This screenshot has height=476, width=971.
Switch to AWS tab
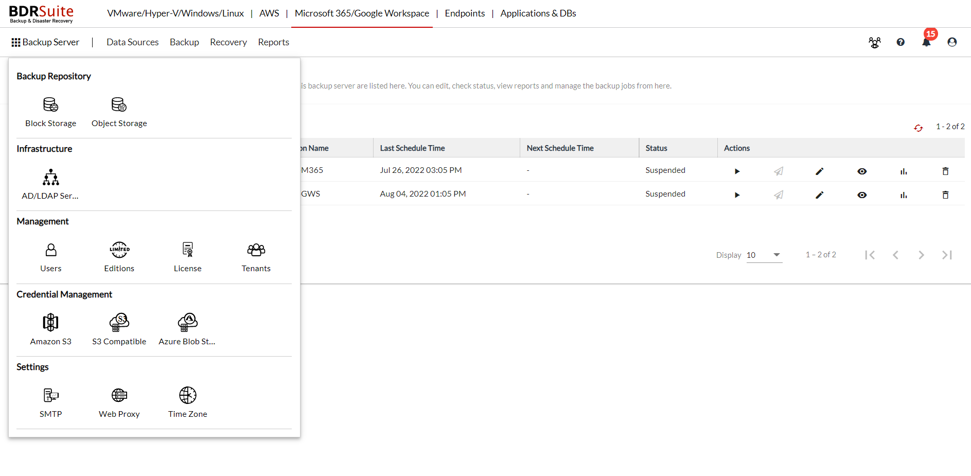[x=269, y=13]
